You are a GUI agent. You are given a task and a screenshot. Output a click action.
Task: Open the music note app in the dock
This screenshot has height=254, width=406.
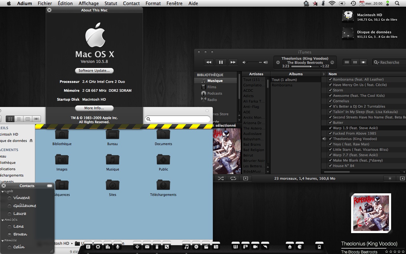[x=187, y=246]
